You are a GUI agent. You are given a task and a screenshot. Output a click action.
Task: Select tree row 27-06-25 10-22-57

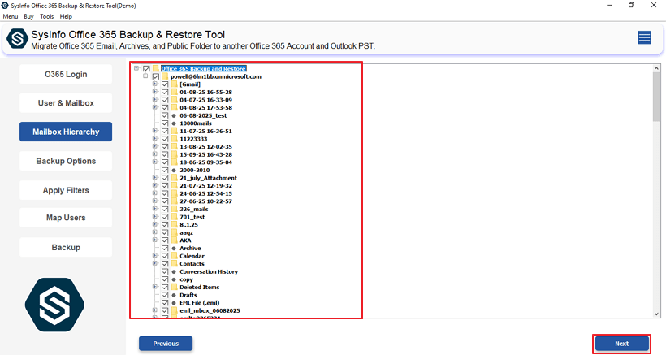(206, 201)
